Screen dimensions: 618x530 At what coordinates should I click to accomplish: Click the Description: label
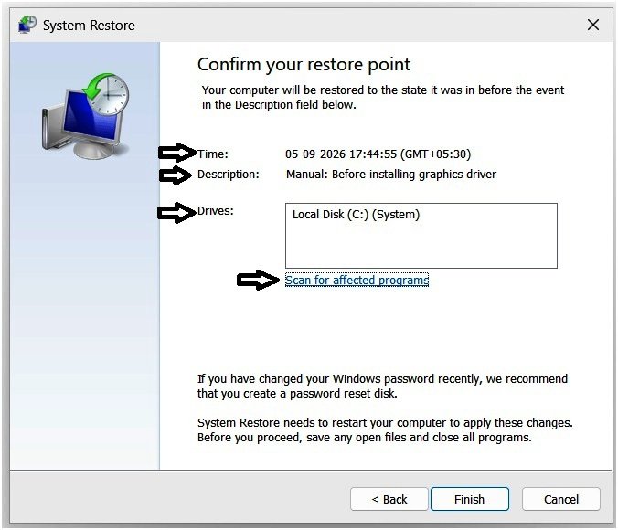(x=229, y=175)
